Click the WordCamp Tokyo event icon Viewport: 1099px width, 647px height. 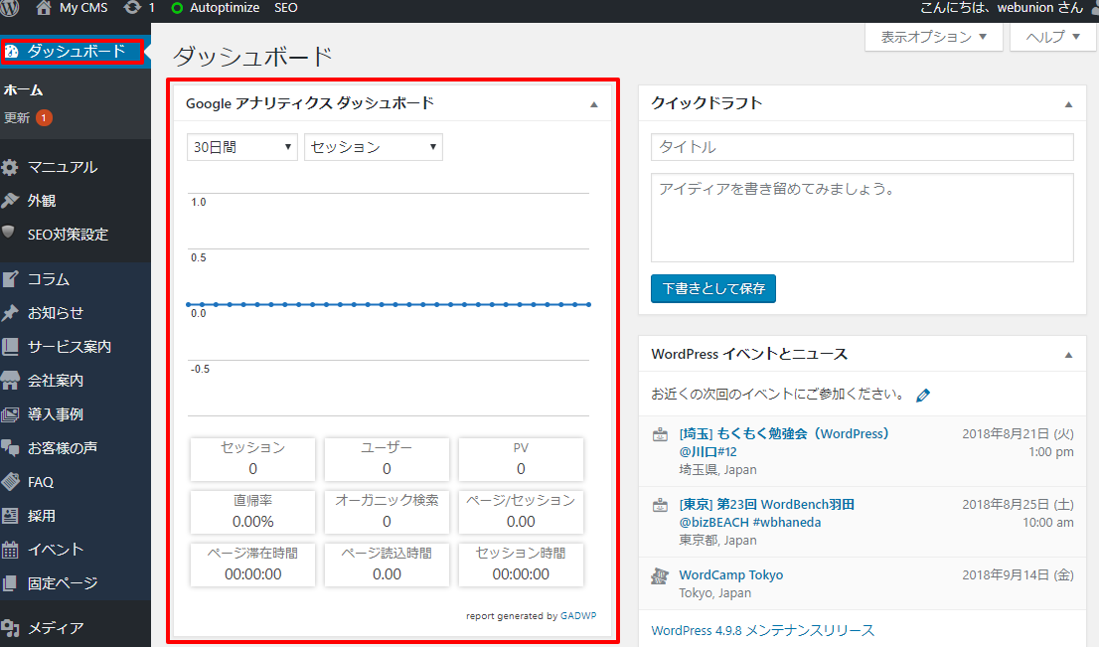click(660, 576)
